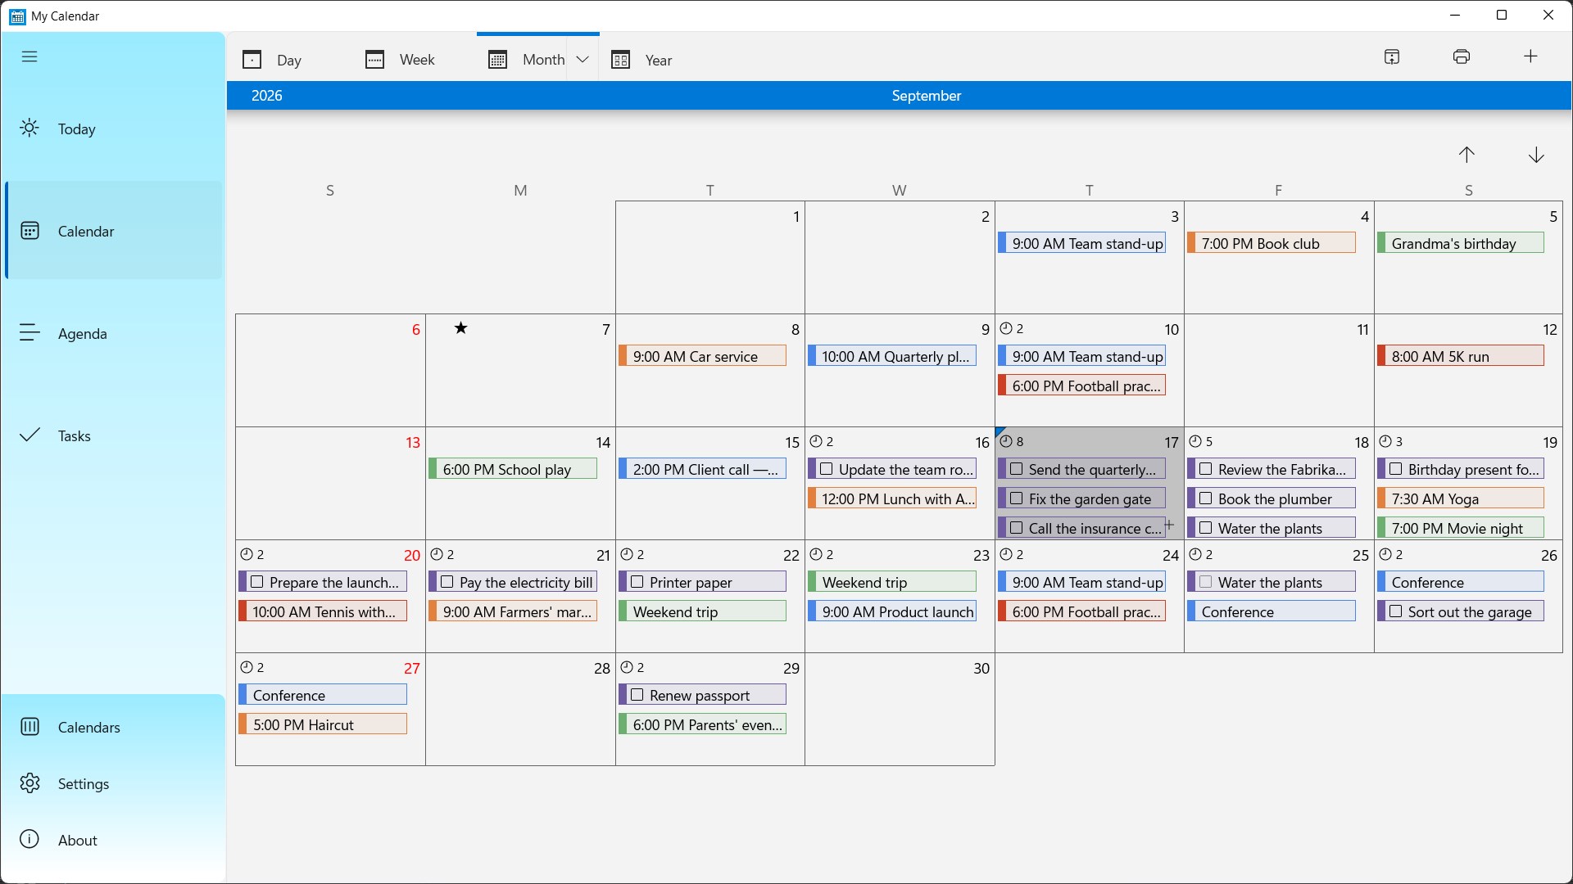This screenshot has height=884, width=1573.
Task: Tick the 'Book the plumber' checkbox
Action: (x=1206, y=498)
